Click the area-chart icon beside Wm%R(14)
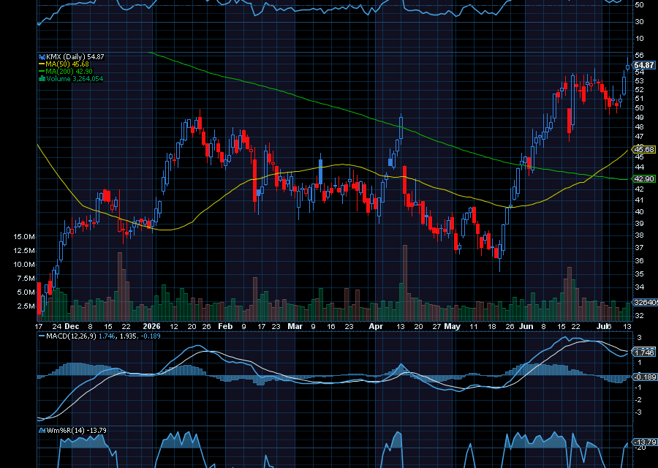This screenshot has width=658, height=468. 42,430
